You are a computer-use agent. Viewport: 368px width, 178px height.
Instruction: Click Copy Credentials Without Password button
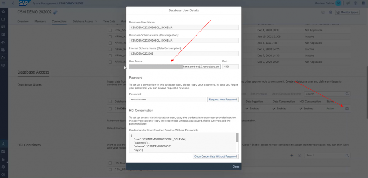[216, 156]
